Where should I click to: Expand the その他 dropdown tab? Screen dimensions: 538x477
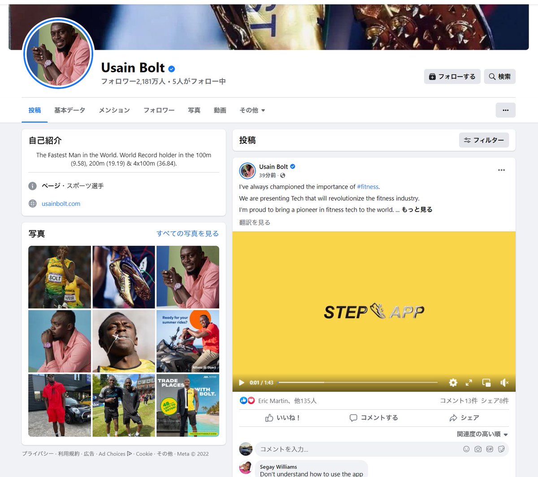click(252, 110)
